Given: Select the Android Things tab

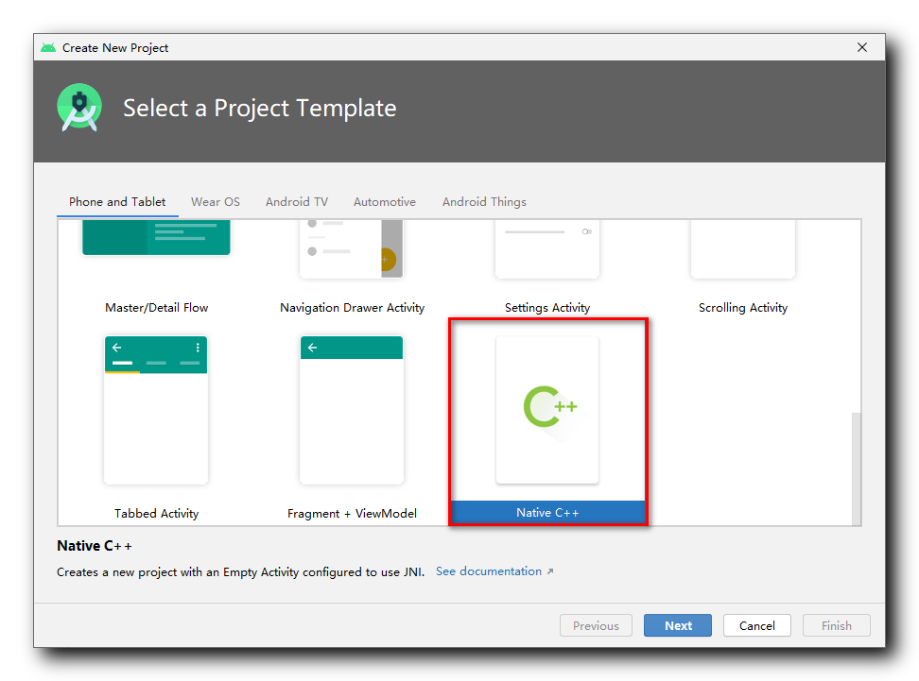Looking at the screenshot, I should coord(484,202).
